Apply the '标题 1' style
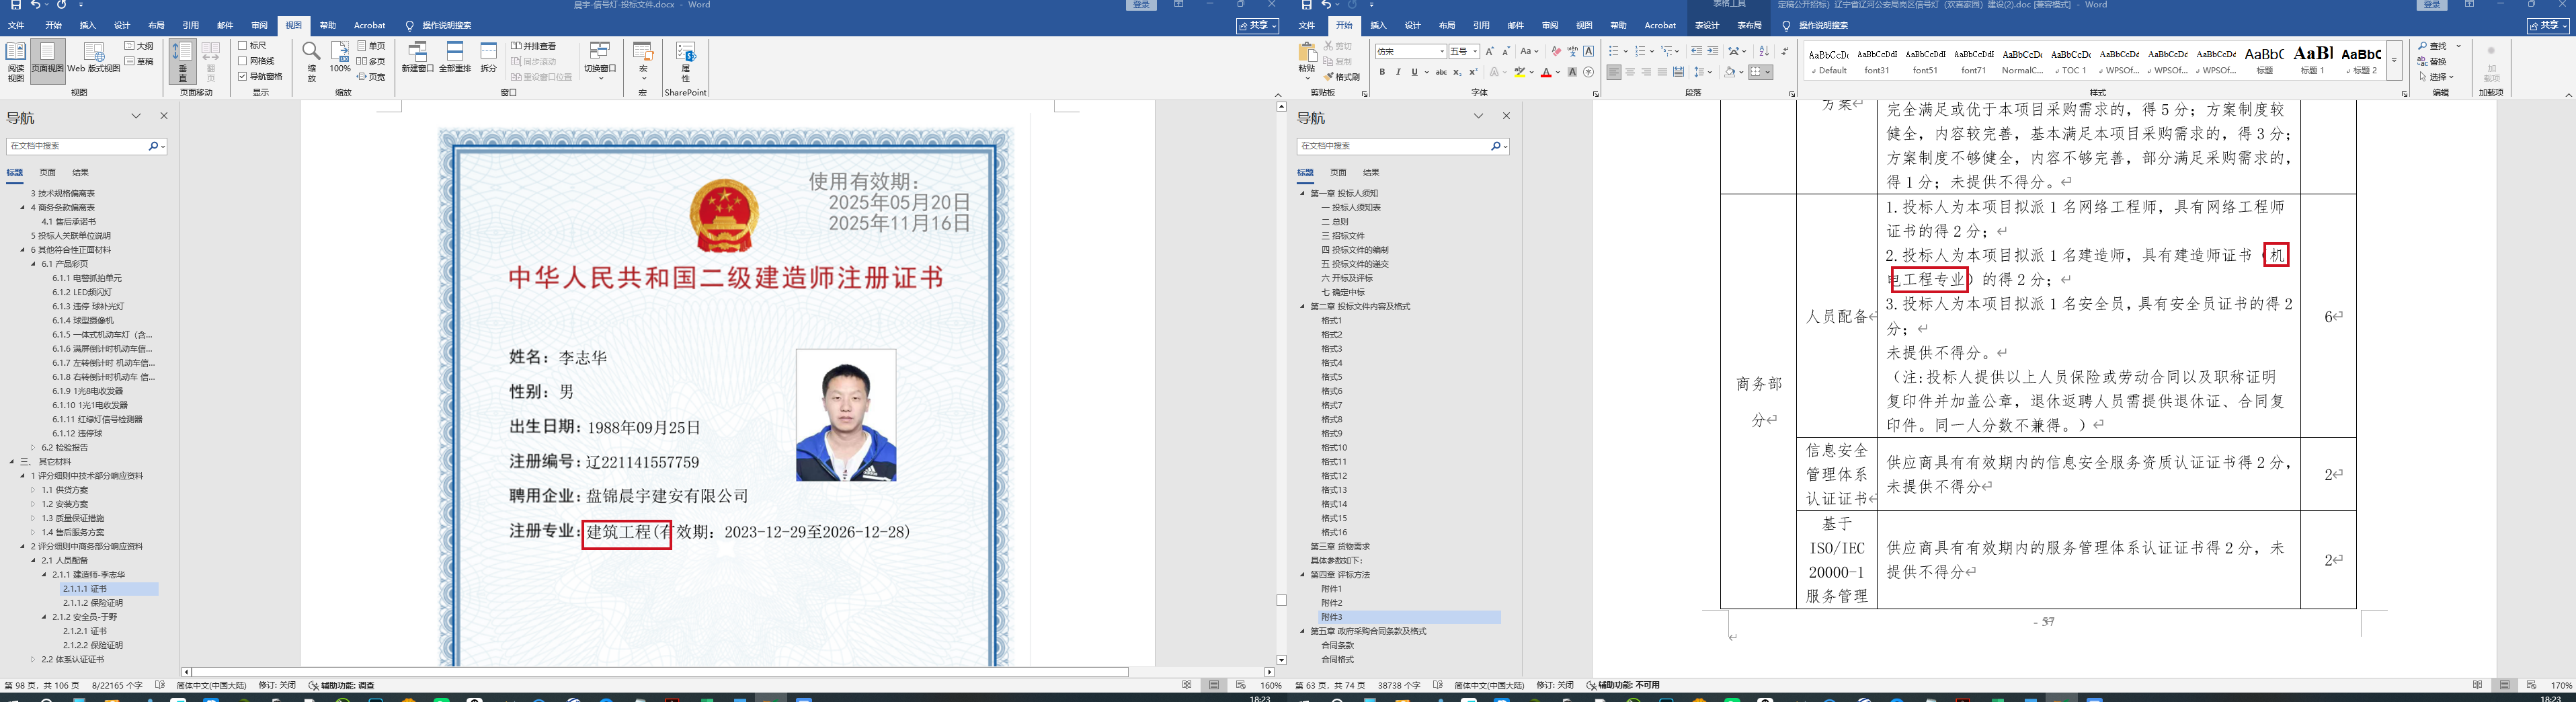Viewport: 2576px width, 702px height. 2313,59
